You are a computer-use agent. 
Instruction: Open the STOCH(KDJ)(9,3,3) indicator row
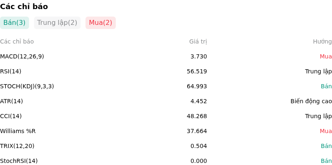click(x=166, y=86)
